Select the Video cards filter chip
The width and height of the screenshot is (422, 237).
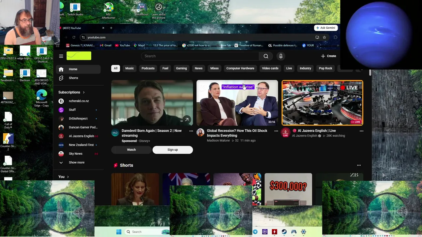click(270, 68)
